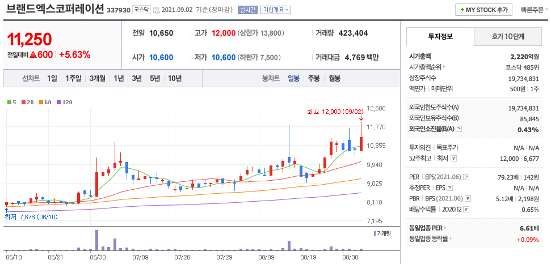The height and width of the screenshot is (264, 551).
Task: Click the orange 60-day moving average legend marker
Action: point(41,103)
